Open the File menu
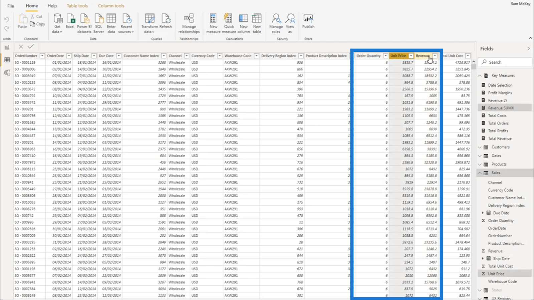This screenshot has height=300, width=534. click(x=11, y=6)
